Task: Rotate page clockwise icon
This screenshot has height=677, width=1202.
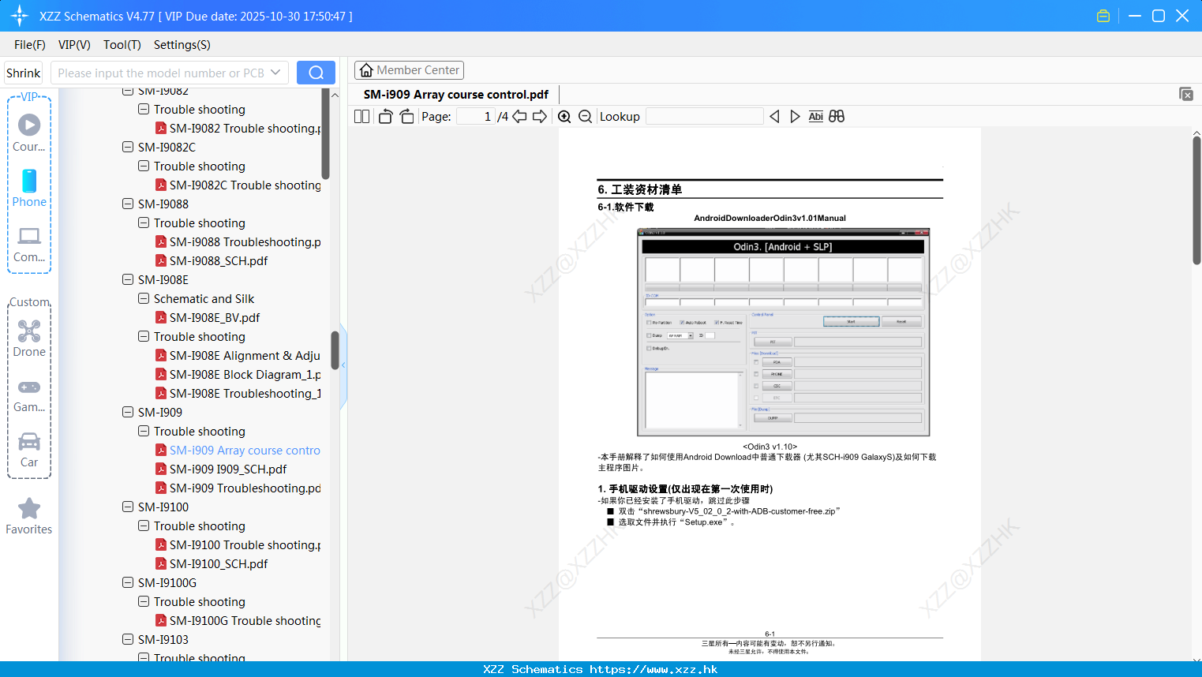Action: click(407, 117)
